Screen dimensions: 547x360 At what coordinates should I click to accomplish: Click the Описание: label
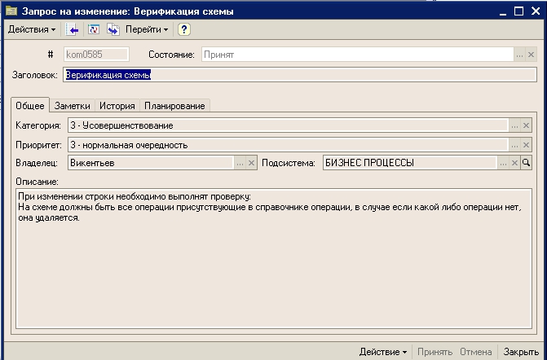point(37,182)
